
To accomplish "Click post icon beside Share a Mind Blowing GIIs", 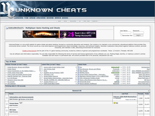I will [x=79, y=80].
